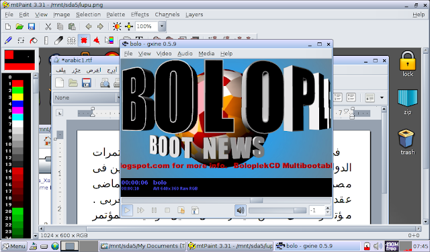Switch to mtPaint taskbar button
This screenshot has width=430, height=252.
(x=230, y=246)
